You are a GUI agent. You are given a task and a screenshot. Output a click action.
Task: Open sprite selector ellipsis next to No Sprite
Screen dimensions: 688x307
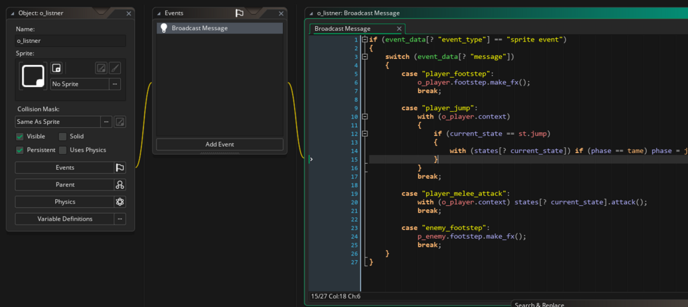tap(116, 84)
